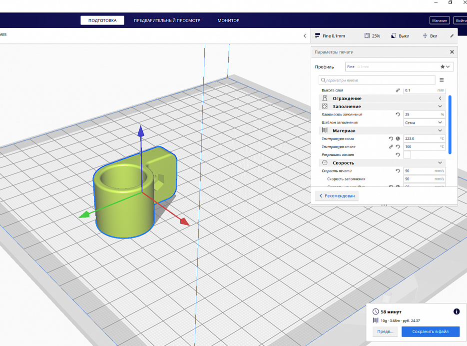Screen dimensions: 467x346
Task: Click the link icon next to bed temperature
Action: 391,146
